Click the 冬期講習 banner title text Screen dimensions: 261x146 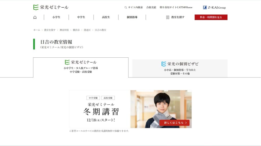click(101, 112)
